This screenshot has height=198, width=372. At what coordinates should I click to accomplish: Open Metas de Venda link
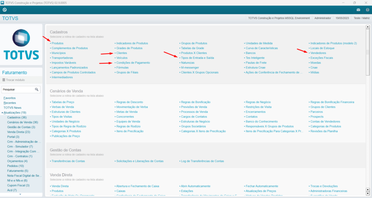click(x=127, y=112)
